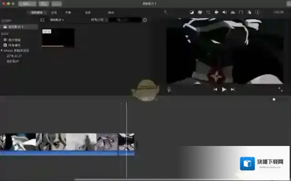The image size is (291, 181).
Task: Switch to the Backgrounds tab
Action: [x=88, y=13]
